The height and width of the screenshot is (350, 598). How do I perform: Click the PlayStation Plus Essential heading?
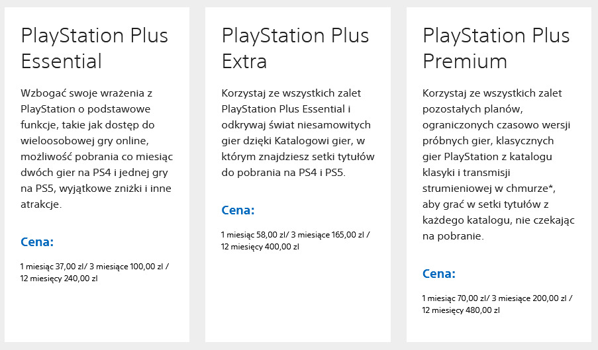tap(95, 48)
